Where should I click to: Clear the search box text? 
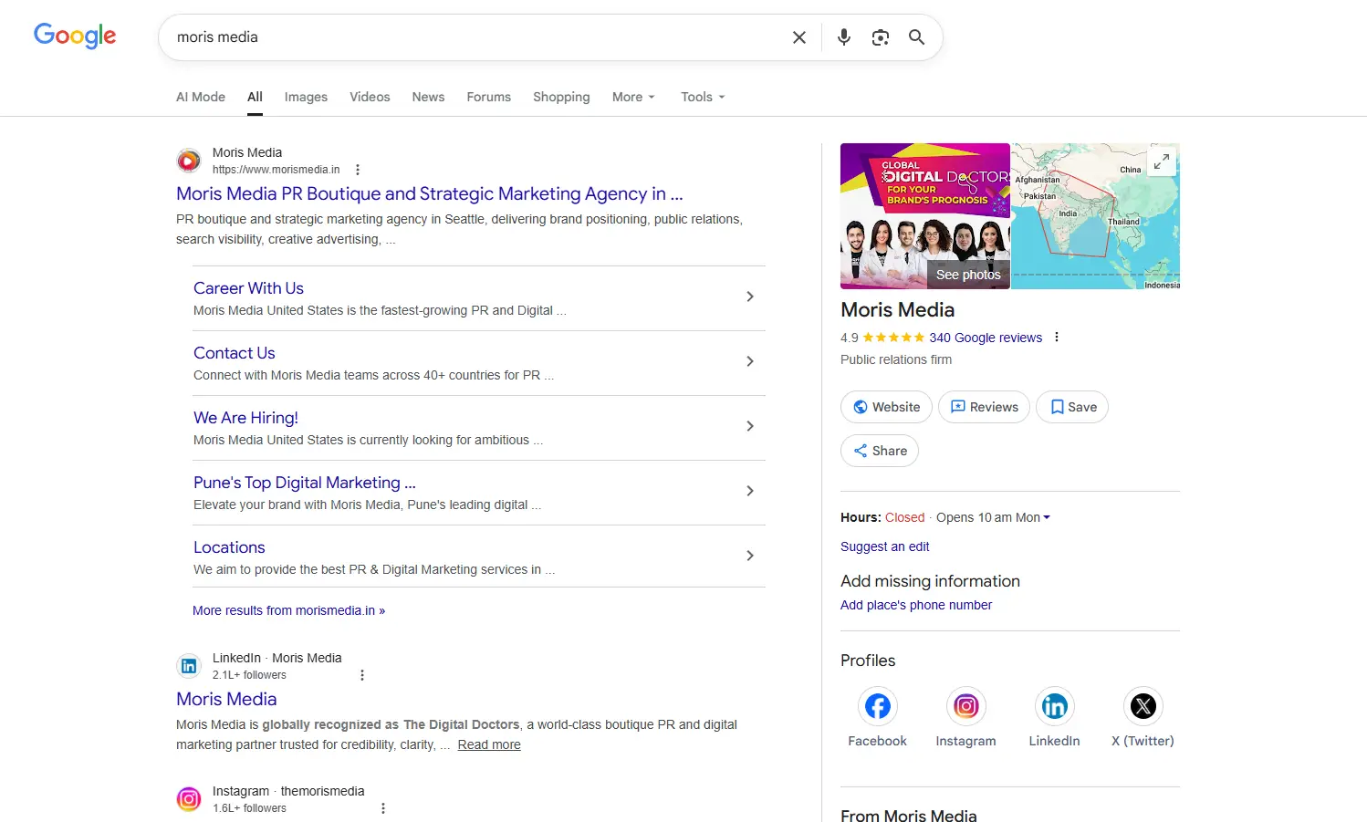coord(798,37)
